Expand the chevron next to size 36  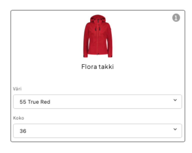[175, 129]
